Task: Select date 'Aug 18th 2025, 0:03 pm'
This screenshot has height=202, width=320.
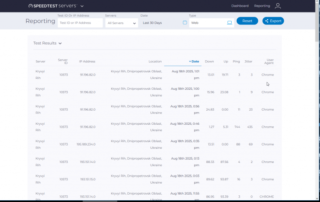Action: (x=185, y=179)
